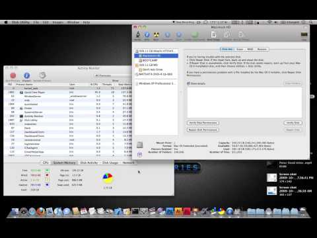Click the red Wired memory color swatch
The height and width of the screenshot is (238, 317).
[x=47, y=175]
